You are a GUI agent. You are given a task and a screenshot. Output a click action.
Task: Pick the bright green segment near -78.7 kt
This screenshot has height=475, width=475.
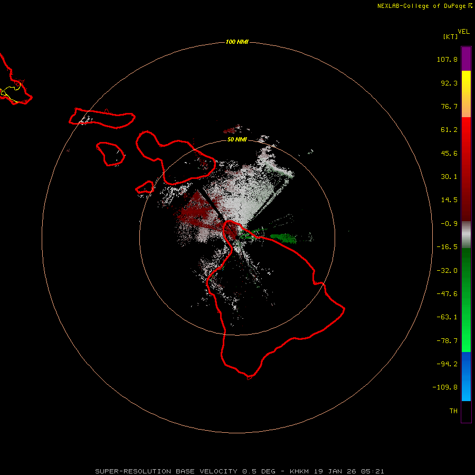coord(466,339)
